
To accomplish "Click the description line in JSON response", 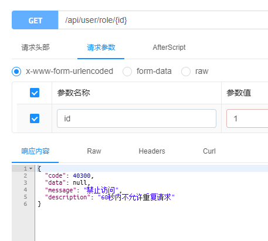I will pyautogui.click(x=110, y=197).
